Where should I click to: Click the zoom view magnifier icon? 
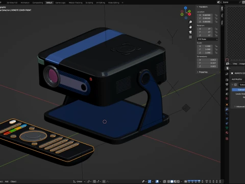click(190, 22)
